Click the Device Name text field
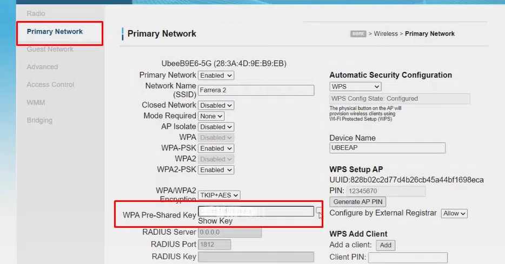 pyautogui.click(x=387, y=148)
